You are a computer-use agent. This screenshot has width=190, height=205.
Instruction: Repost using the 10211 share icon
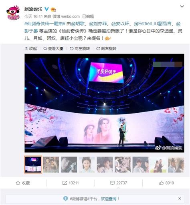pyautogui.click(x=71, y=183)
